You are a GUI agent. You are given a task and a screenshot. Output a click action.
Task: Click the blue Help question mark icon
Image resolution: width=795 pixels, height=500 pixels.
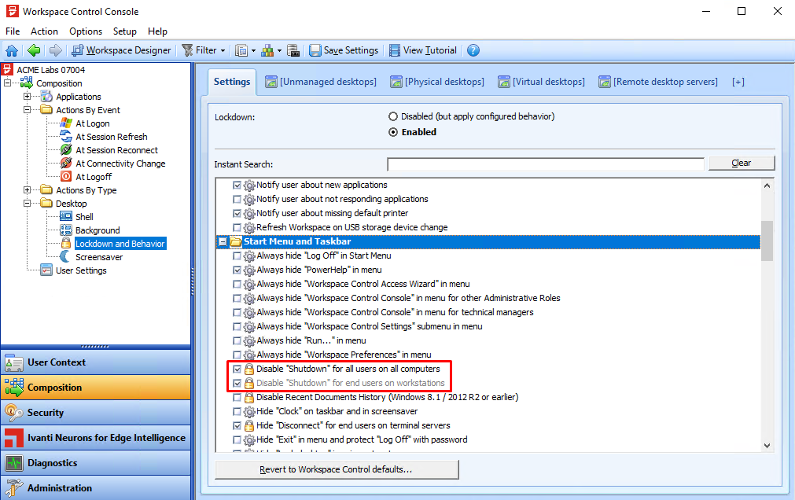(x=473, y=50)
